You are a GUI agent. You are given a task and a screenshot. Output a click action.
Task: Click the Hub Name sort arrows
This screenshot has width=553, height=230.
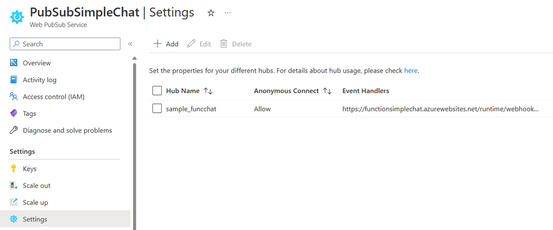point(208,91)
